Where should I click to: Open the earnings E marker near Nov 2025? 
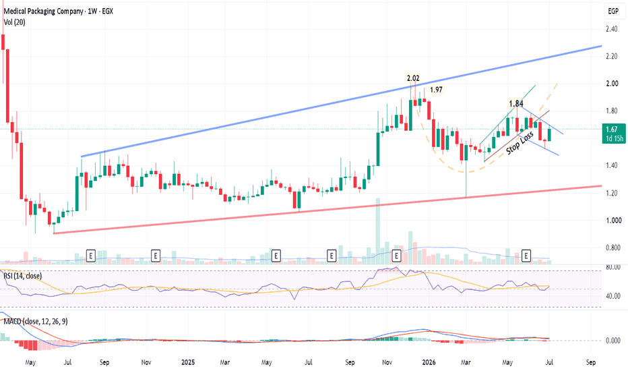click(x=396, y=256)
